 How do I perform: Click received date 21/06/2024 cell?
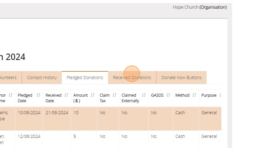[57, 113]
